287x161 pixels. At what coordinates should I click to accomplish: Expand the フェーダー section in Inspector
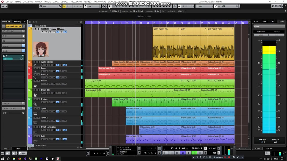coord(13,103)
